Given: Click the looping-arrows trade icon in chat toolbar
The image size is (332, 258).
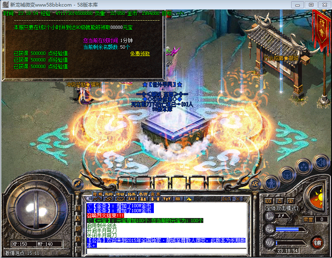Looking at the screenshot, I should (x=108, y=199).
